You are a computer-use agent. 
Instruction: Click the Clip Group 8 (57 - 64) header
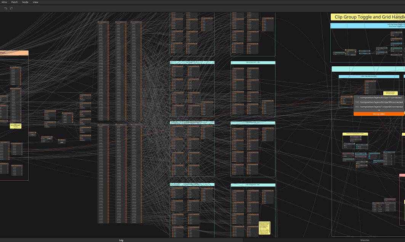coord(253,185)
